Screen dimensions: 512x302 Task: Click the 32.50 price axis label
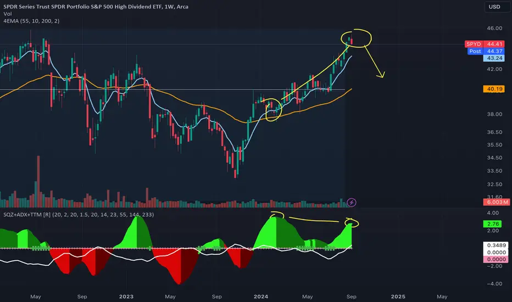click(x=494, y=184)
